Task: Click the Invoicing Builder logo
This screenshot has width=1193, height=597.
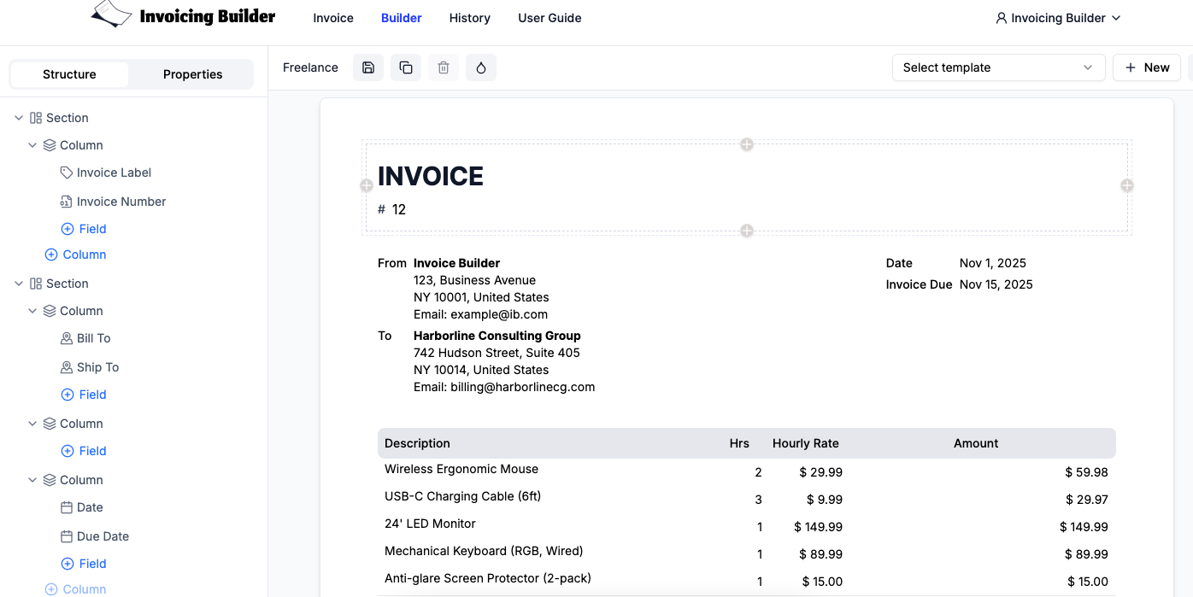Action: point(184,15)
